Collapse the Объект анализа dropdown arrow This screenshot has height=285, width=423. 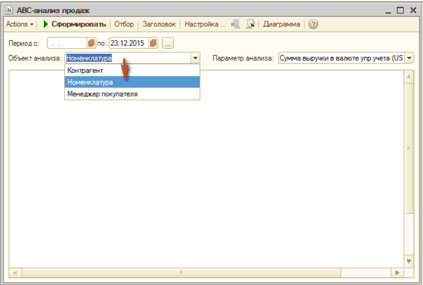(x=195, y=58)
